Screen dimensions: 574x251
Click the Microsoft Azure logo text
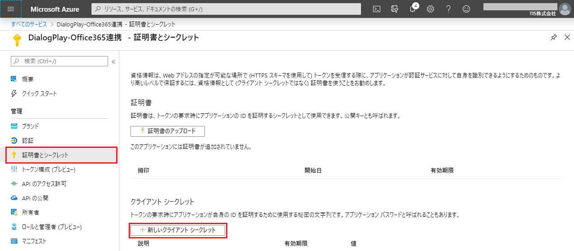(x=55, y=9)
